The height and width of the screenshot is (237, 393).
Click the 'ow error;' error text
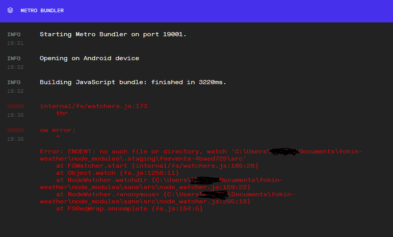pyautogui.click(x=58, y=130)
